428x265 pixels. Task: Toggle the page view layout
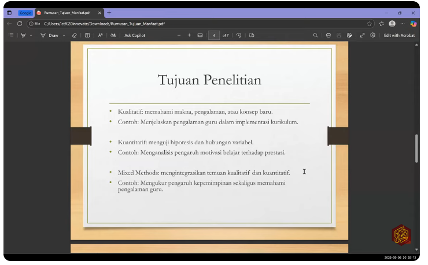coord(252,35)
